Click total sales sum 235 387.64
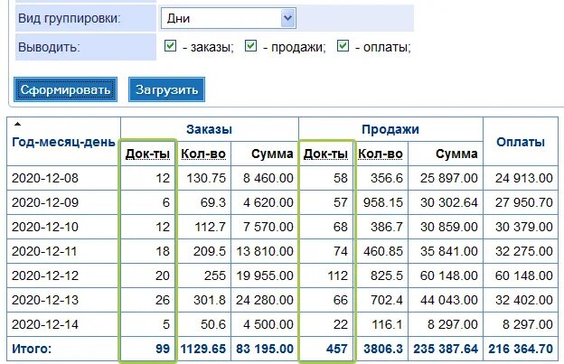 [x=446, y=349]
